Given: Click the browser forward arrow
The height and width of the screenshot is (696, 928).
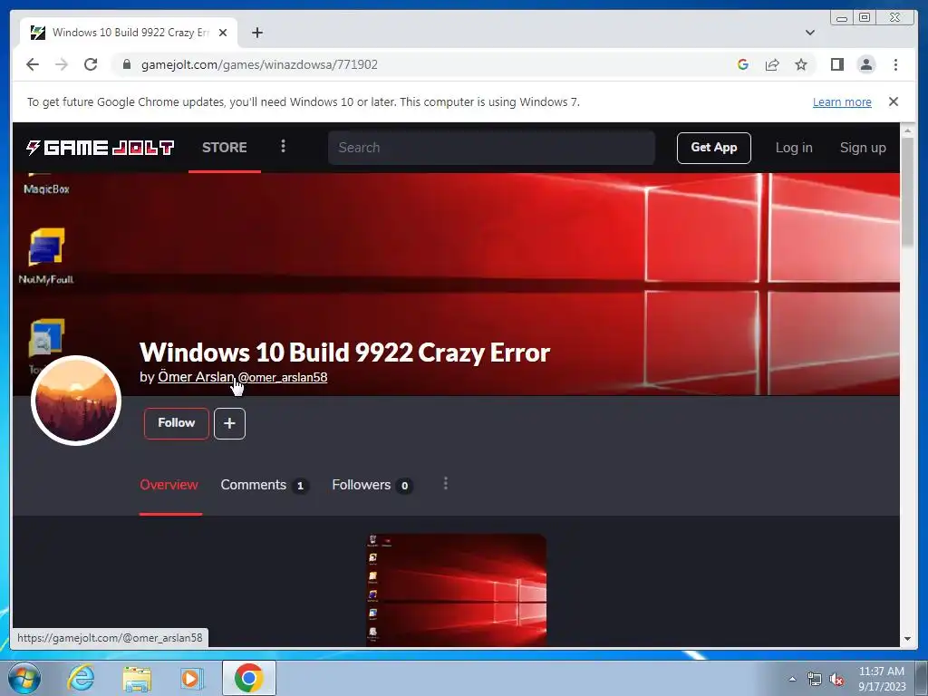Looking at the screenshot, I should (x=62, y=64).
